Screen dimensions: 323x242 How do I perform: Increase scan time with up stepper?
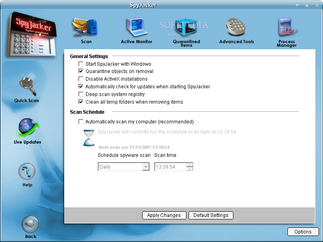click(x=189, y=165)
